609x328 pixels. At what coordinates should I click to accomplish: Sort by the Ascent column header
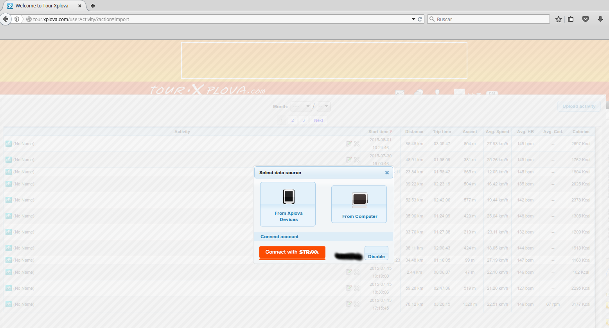(x=470, y=132)
